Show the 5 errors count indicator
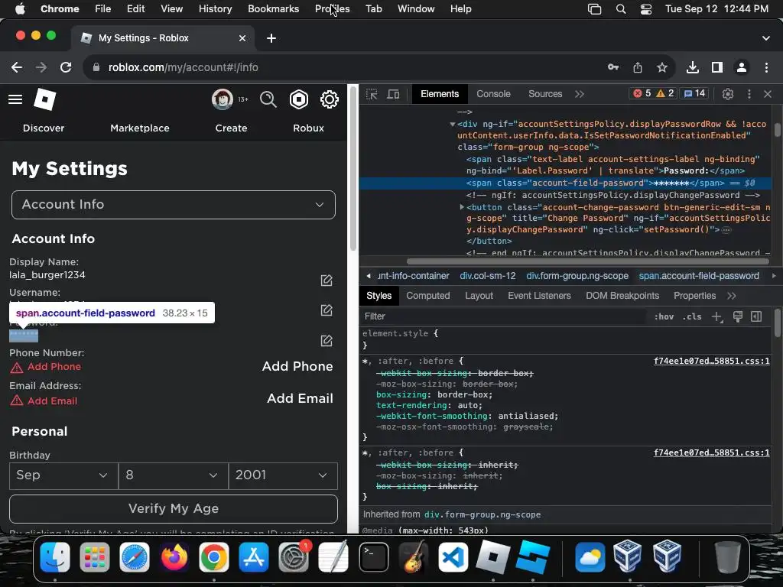783x587 pixels. click(642, 93)
